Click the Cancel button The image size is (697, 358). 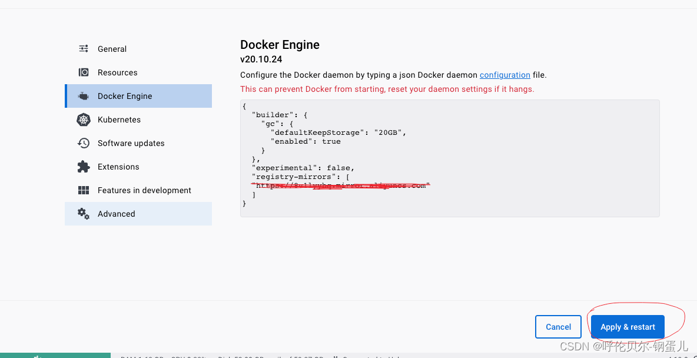tap(558, 327)
